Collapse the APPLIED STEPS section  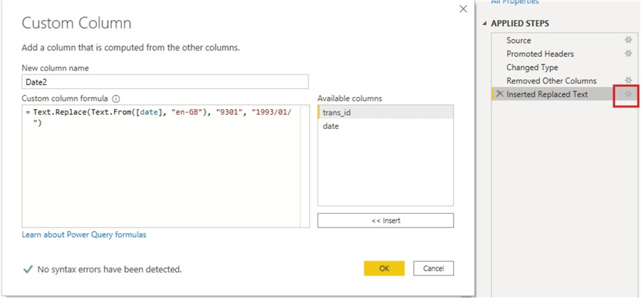pyautogui.click(x=485, y=24)
